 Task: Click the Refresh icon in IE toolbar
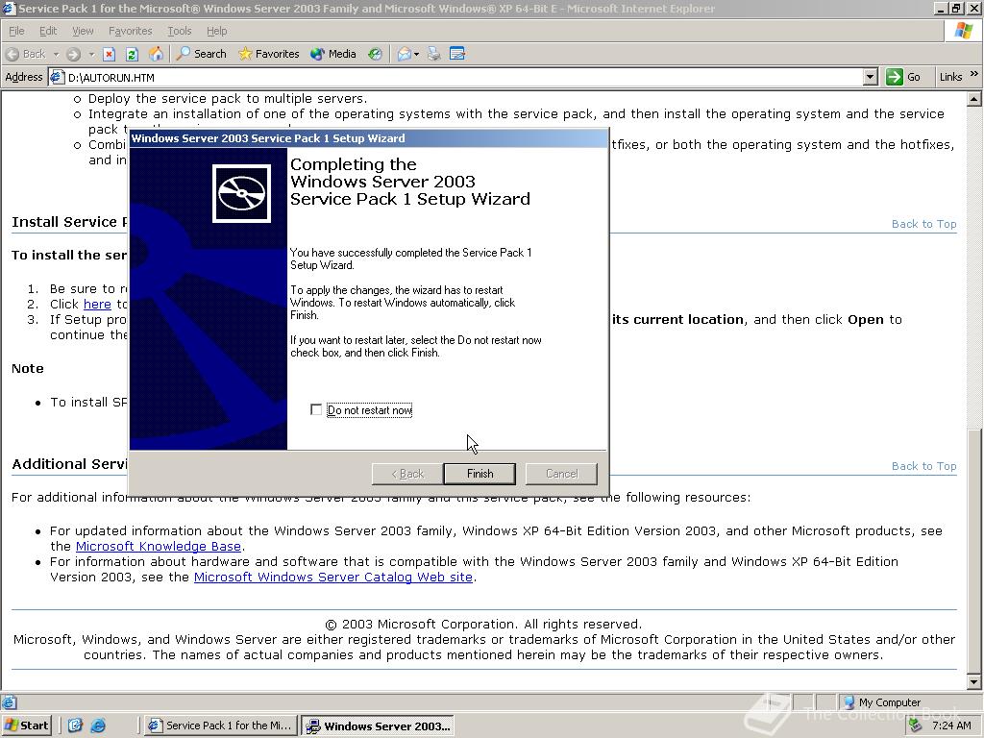[x=132, y=54]
